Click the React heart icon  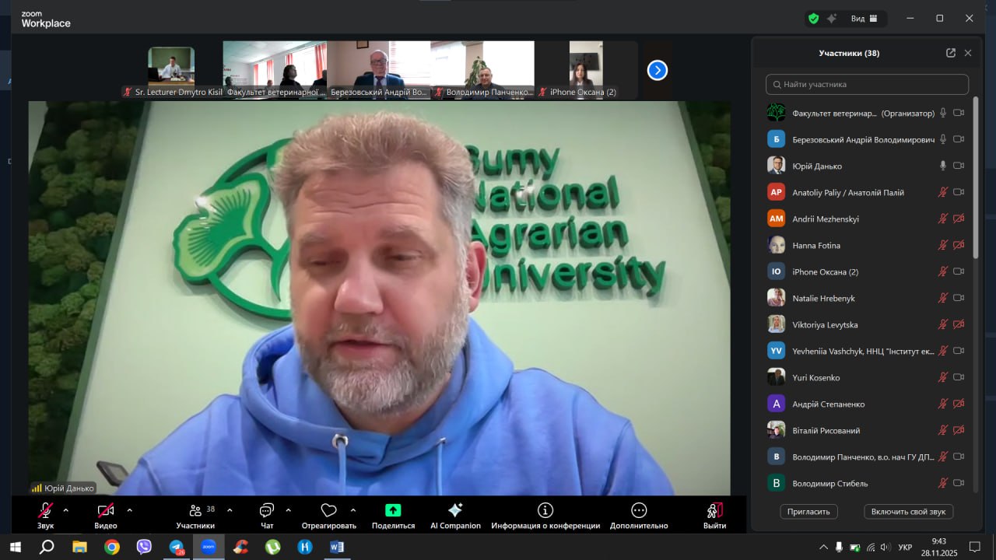point(328,510)
